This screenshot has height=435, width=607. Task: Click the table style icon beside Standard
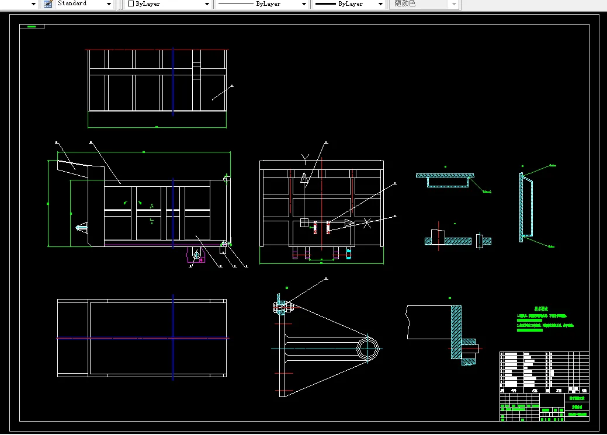pyautogui.click(x=48, y=4)
